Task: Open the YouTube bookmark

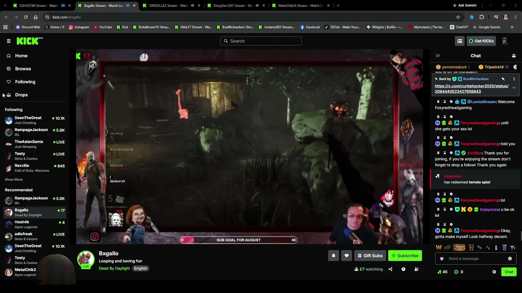Action: coord(103,27)
